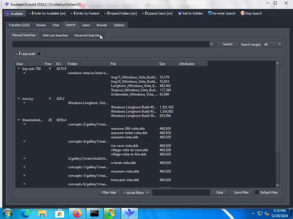293x219 pixels.
Task: Select file Img15_(Windows_Vista_Build...
Action: click(x=134, y=77)
